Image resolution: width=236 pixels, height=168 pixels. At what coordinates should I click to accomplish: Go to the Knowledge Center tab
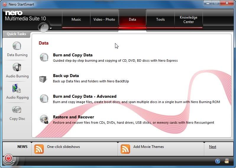click(188, 19)
